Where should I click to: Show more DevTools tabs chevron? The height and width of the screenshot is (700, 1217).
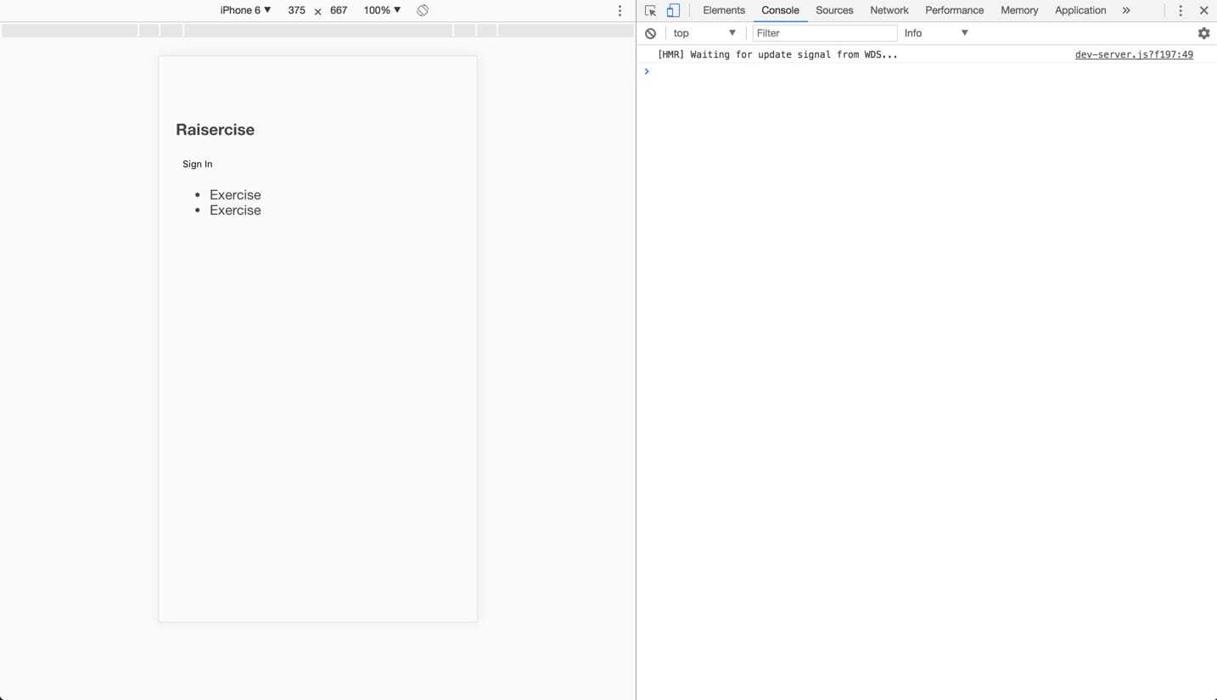click(x=1126, y=10)
